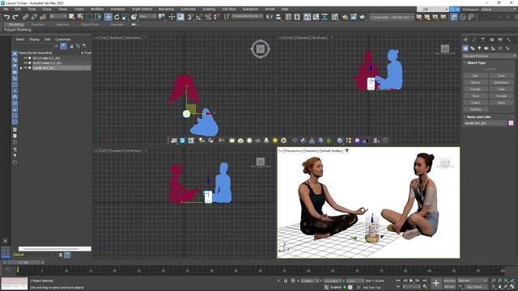This screenshot has width=518, height=291.
Task: Click the Zoom Extents All icon at bottom right
Action: (512, 280)
